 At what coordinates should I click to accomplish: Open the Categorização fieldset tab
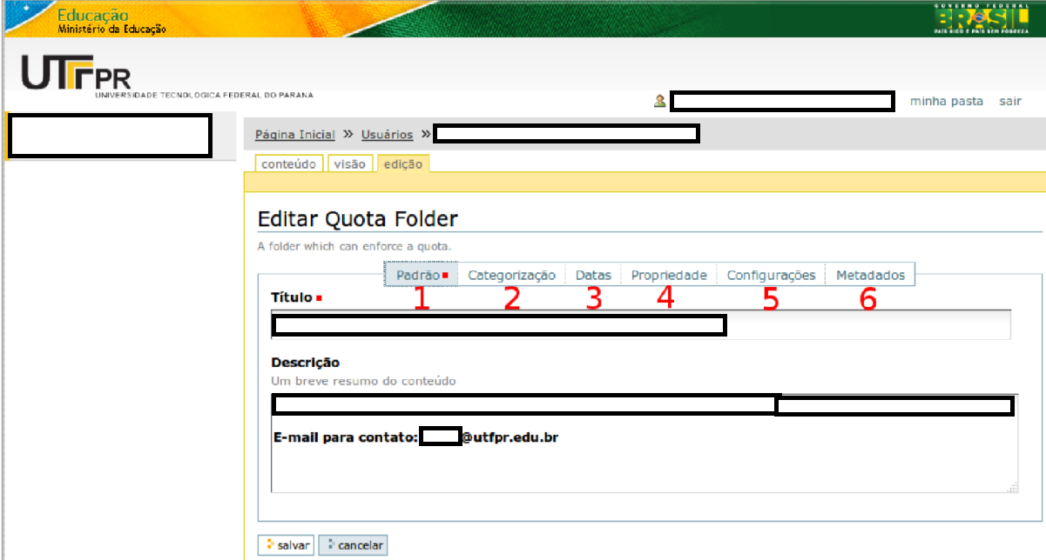(x=511, y=276)
